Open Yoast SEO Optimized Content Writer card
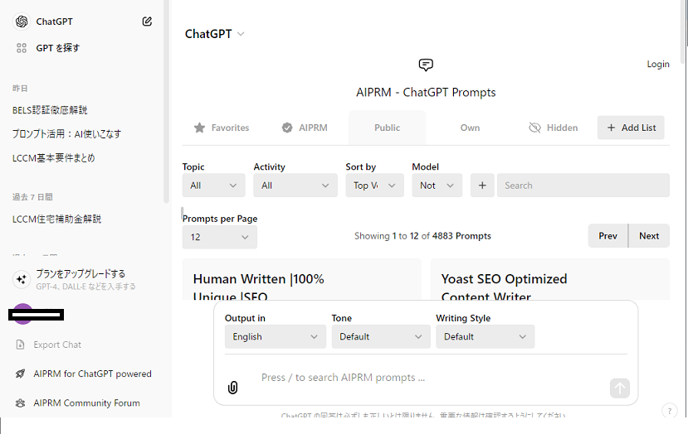The image size is (688, 434). pyautogui.click(x=550, y=279)
